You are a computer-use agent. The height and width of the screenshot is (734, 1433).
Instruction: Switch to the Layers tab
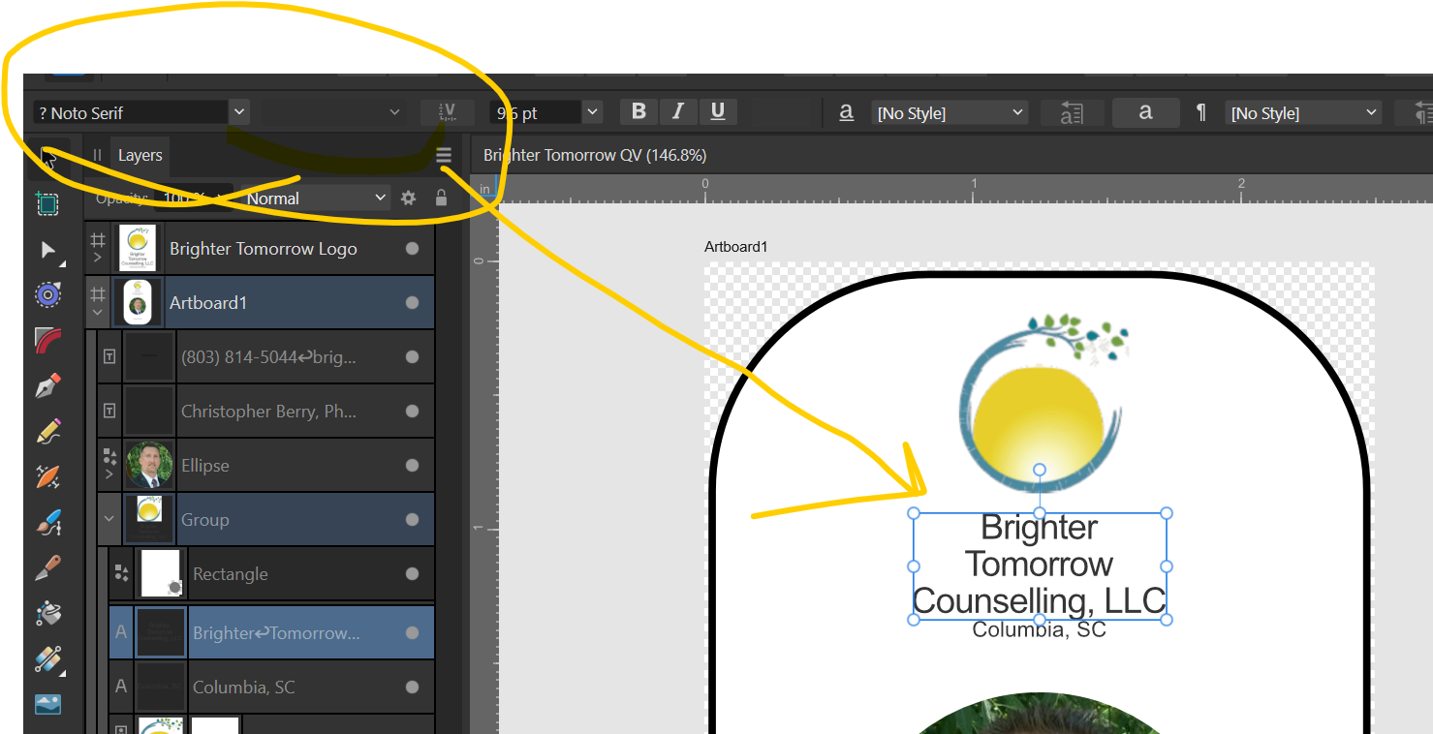pyautogui.click(x=140, y=155)
